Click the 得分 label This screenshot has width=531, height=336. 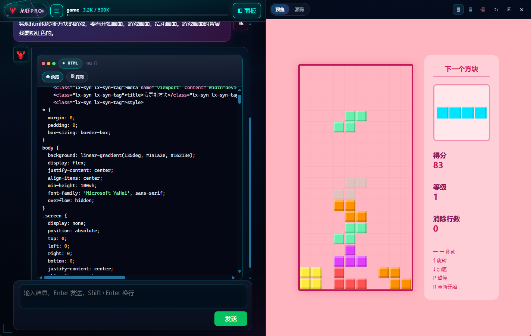tap(440, 156)
